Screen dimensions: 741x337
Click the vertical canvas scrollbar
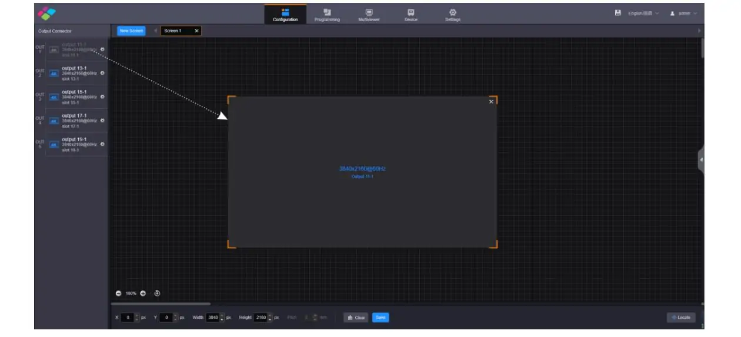[x=702, y=48]
